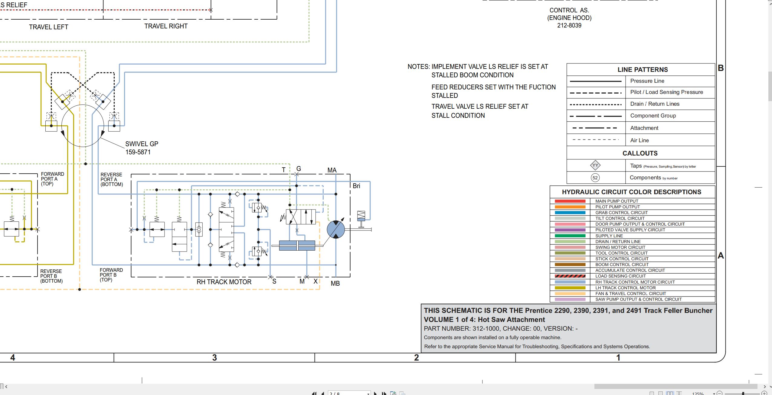The width and height of the screenshot is (772, 395).
Task: Click the circled 52 components callout symbol
Action: click(x=595, y=178)
